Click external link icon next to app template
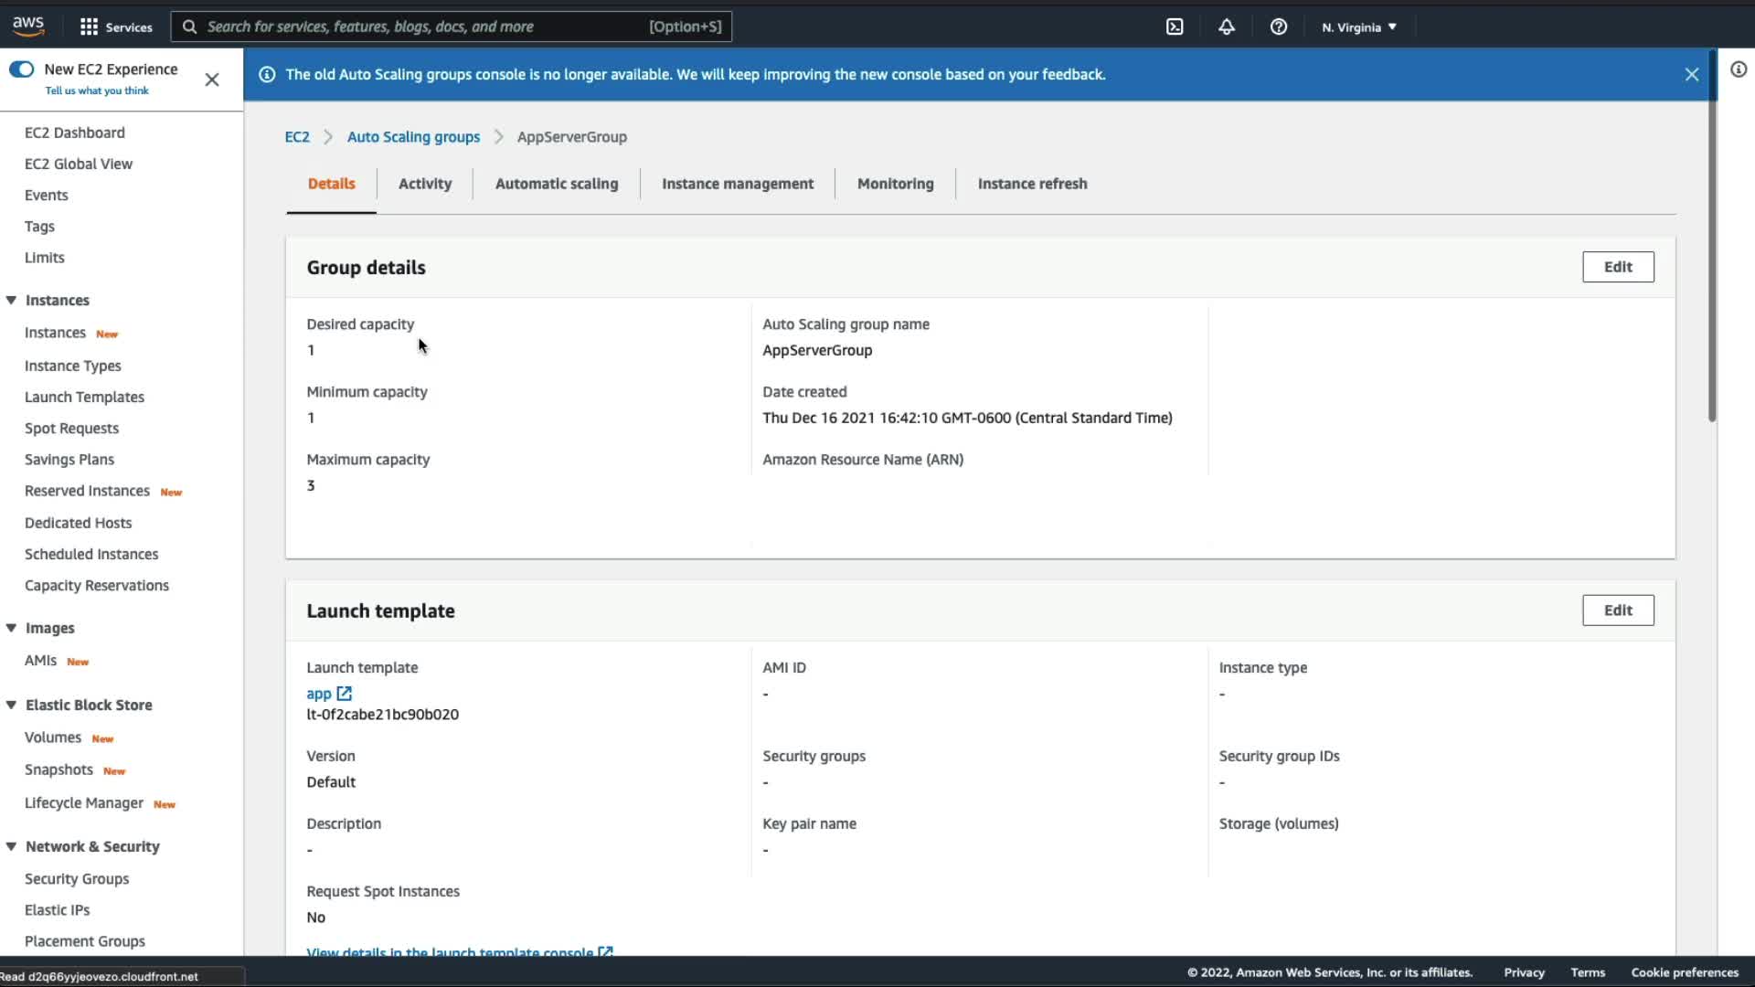The width and height of the screenshot is (1755, 987). click(345, 694)
